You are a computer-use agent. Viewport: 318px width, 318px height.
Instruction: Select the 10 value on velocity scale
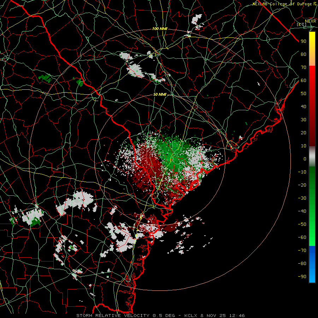coord(304,146)
